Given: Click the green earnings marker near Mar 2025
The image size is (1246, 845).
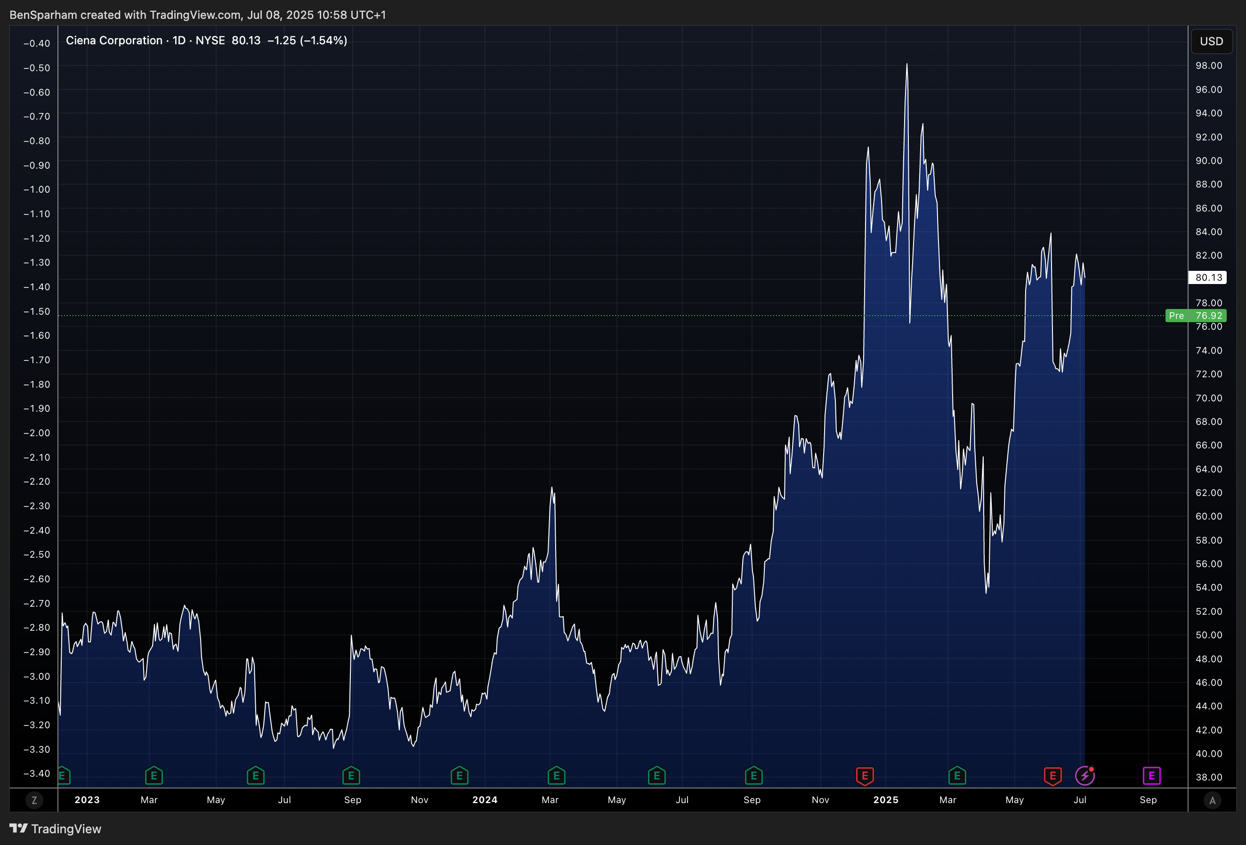Looking at the screenshot, I should pos(957,775).
